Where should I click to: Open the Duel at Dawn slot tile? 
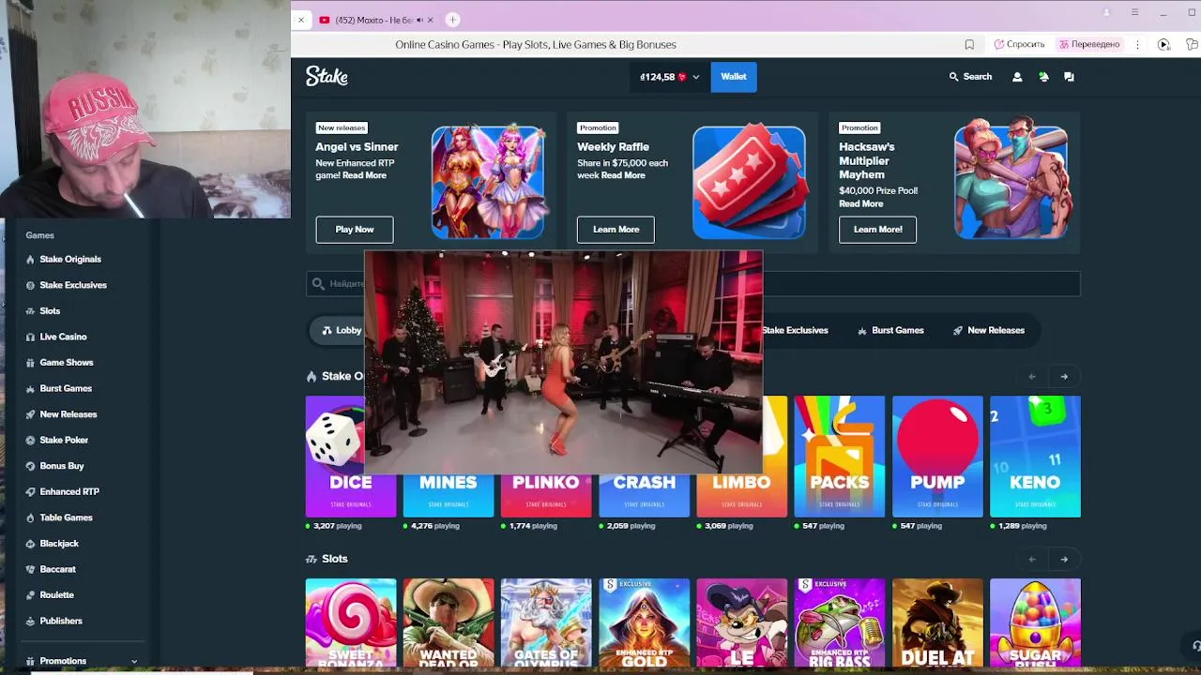coord(937,622)
